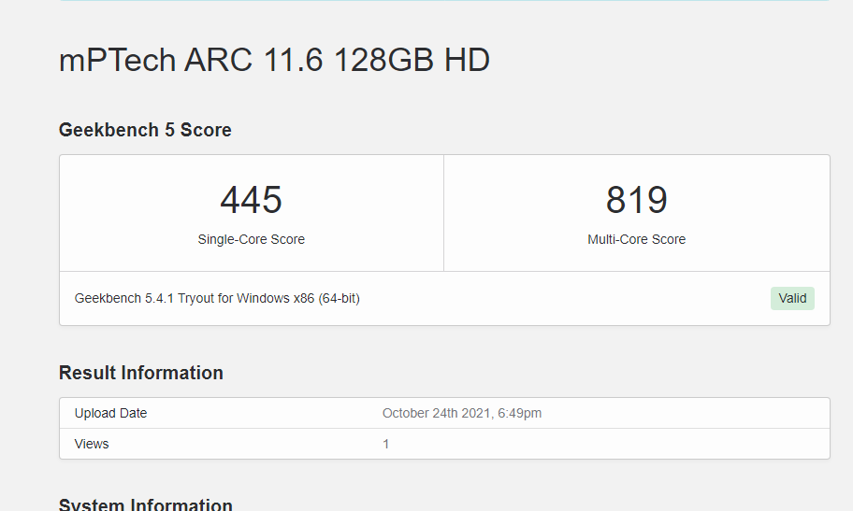
Task: Select the Geekbench 5 Score heading
Action: [x=145, y=130]
